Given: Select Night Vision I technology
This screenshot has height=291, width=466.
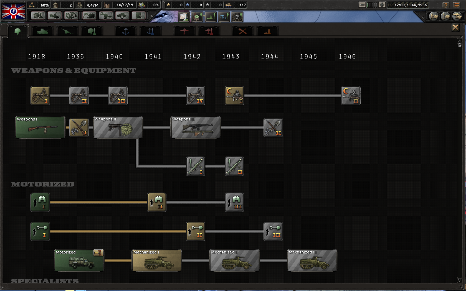Looking at the screenshot, I should (234, 96).
